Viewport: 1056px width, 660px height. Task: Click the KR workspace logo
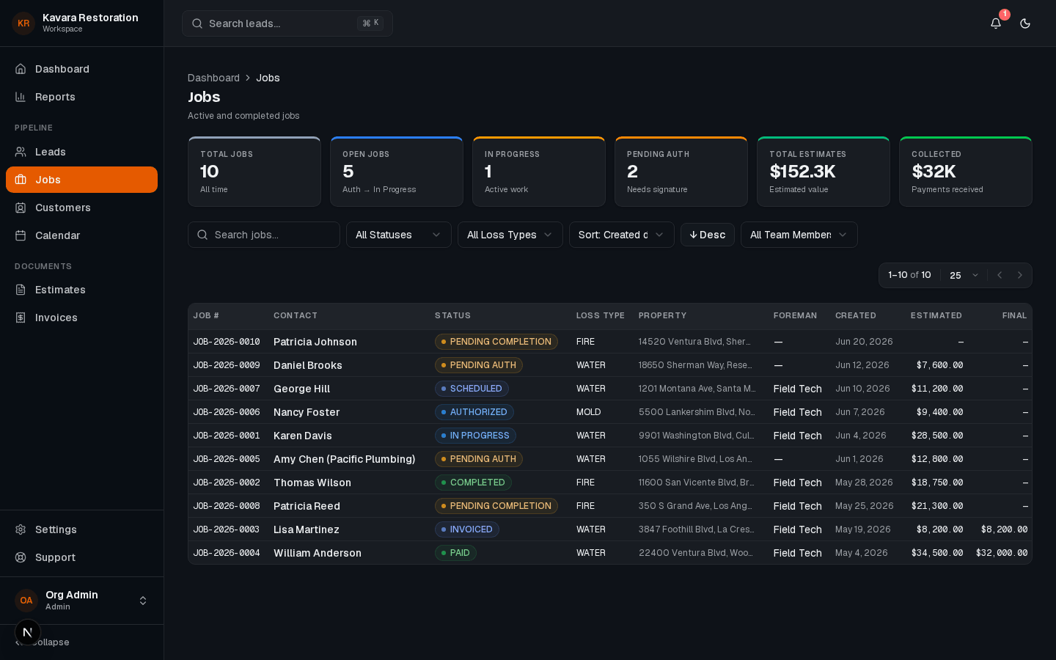tap(23, 23)
